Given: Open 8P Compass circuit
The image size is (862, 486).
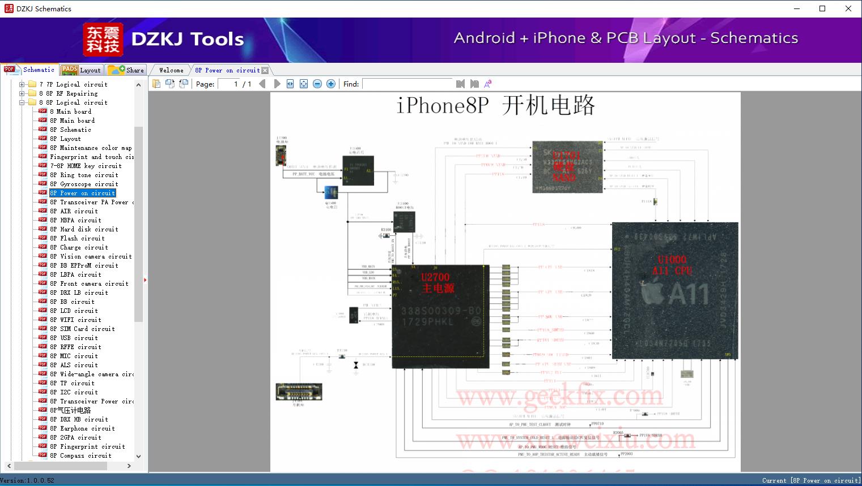Looking at the screenshot, I should click(x=80, y=455).
